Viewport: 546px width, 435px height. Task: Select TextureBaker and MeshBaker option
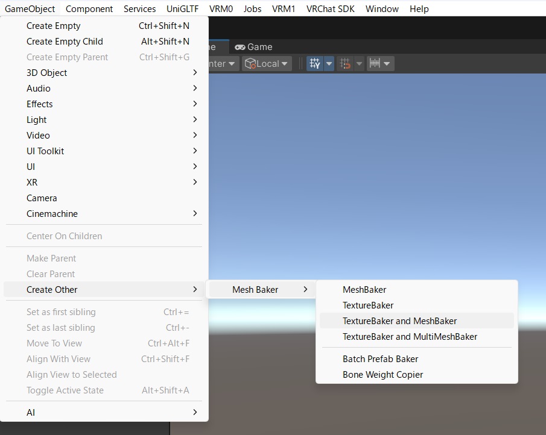point(399,321)
